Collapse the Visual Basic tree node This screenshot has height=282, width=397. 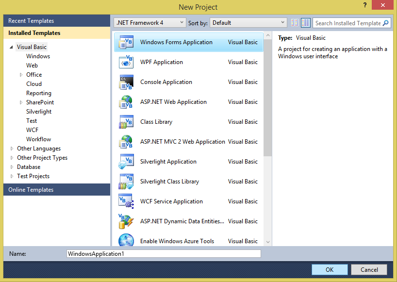tap(11, 47)
